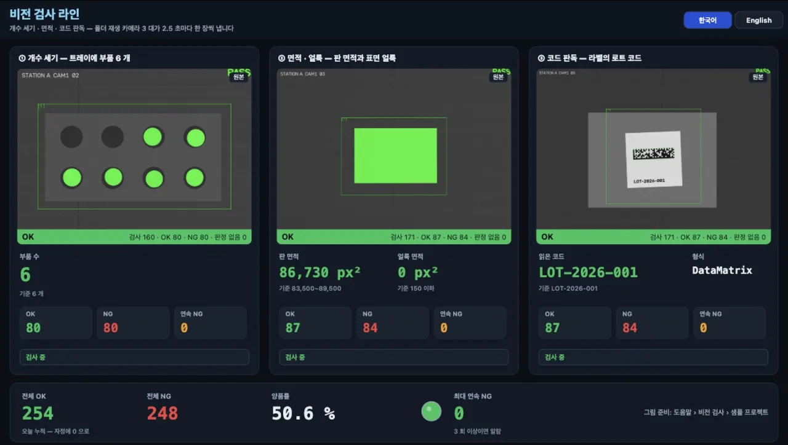Click the large 읽은 코드 value "LOT-2026-001"
Image resolution: width=788 pixels, height=445 pixels.
pos(588,272)
